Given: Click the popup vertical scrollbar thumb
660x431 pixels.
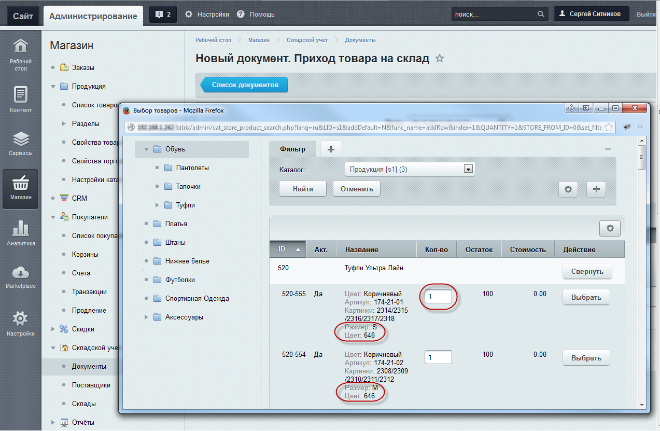Looking at the screenshot, I should 642,157.
